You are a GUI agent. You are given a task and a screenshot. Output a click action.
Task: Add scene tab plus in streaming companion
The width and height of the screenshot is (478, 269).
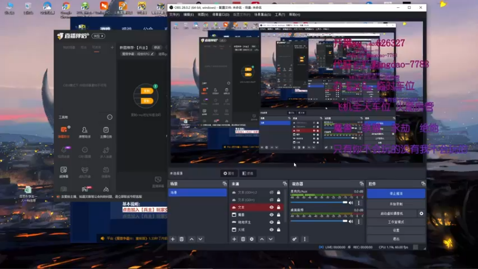112,47
